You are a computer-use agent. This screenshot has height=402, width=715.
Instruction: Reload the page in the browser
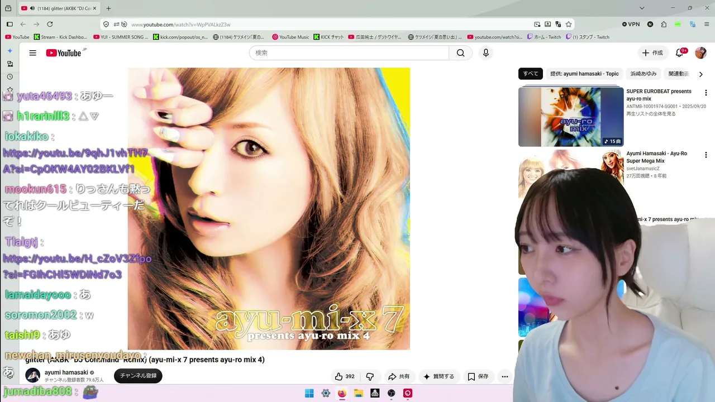click(50, 25)
